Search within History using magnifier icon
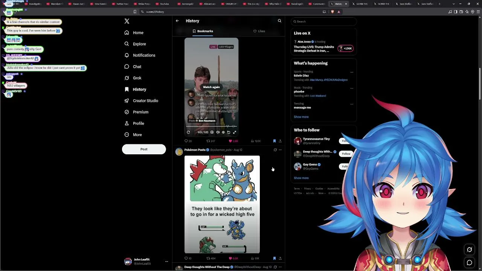The height and width of the screenshot is (271, 482). [x=279, y=21]
